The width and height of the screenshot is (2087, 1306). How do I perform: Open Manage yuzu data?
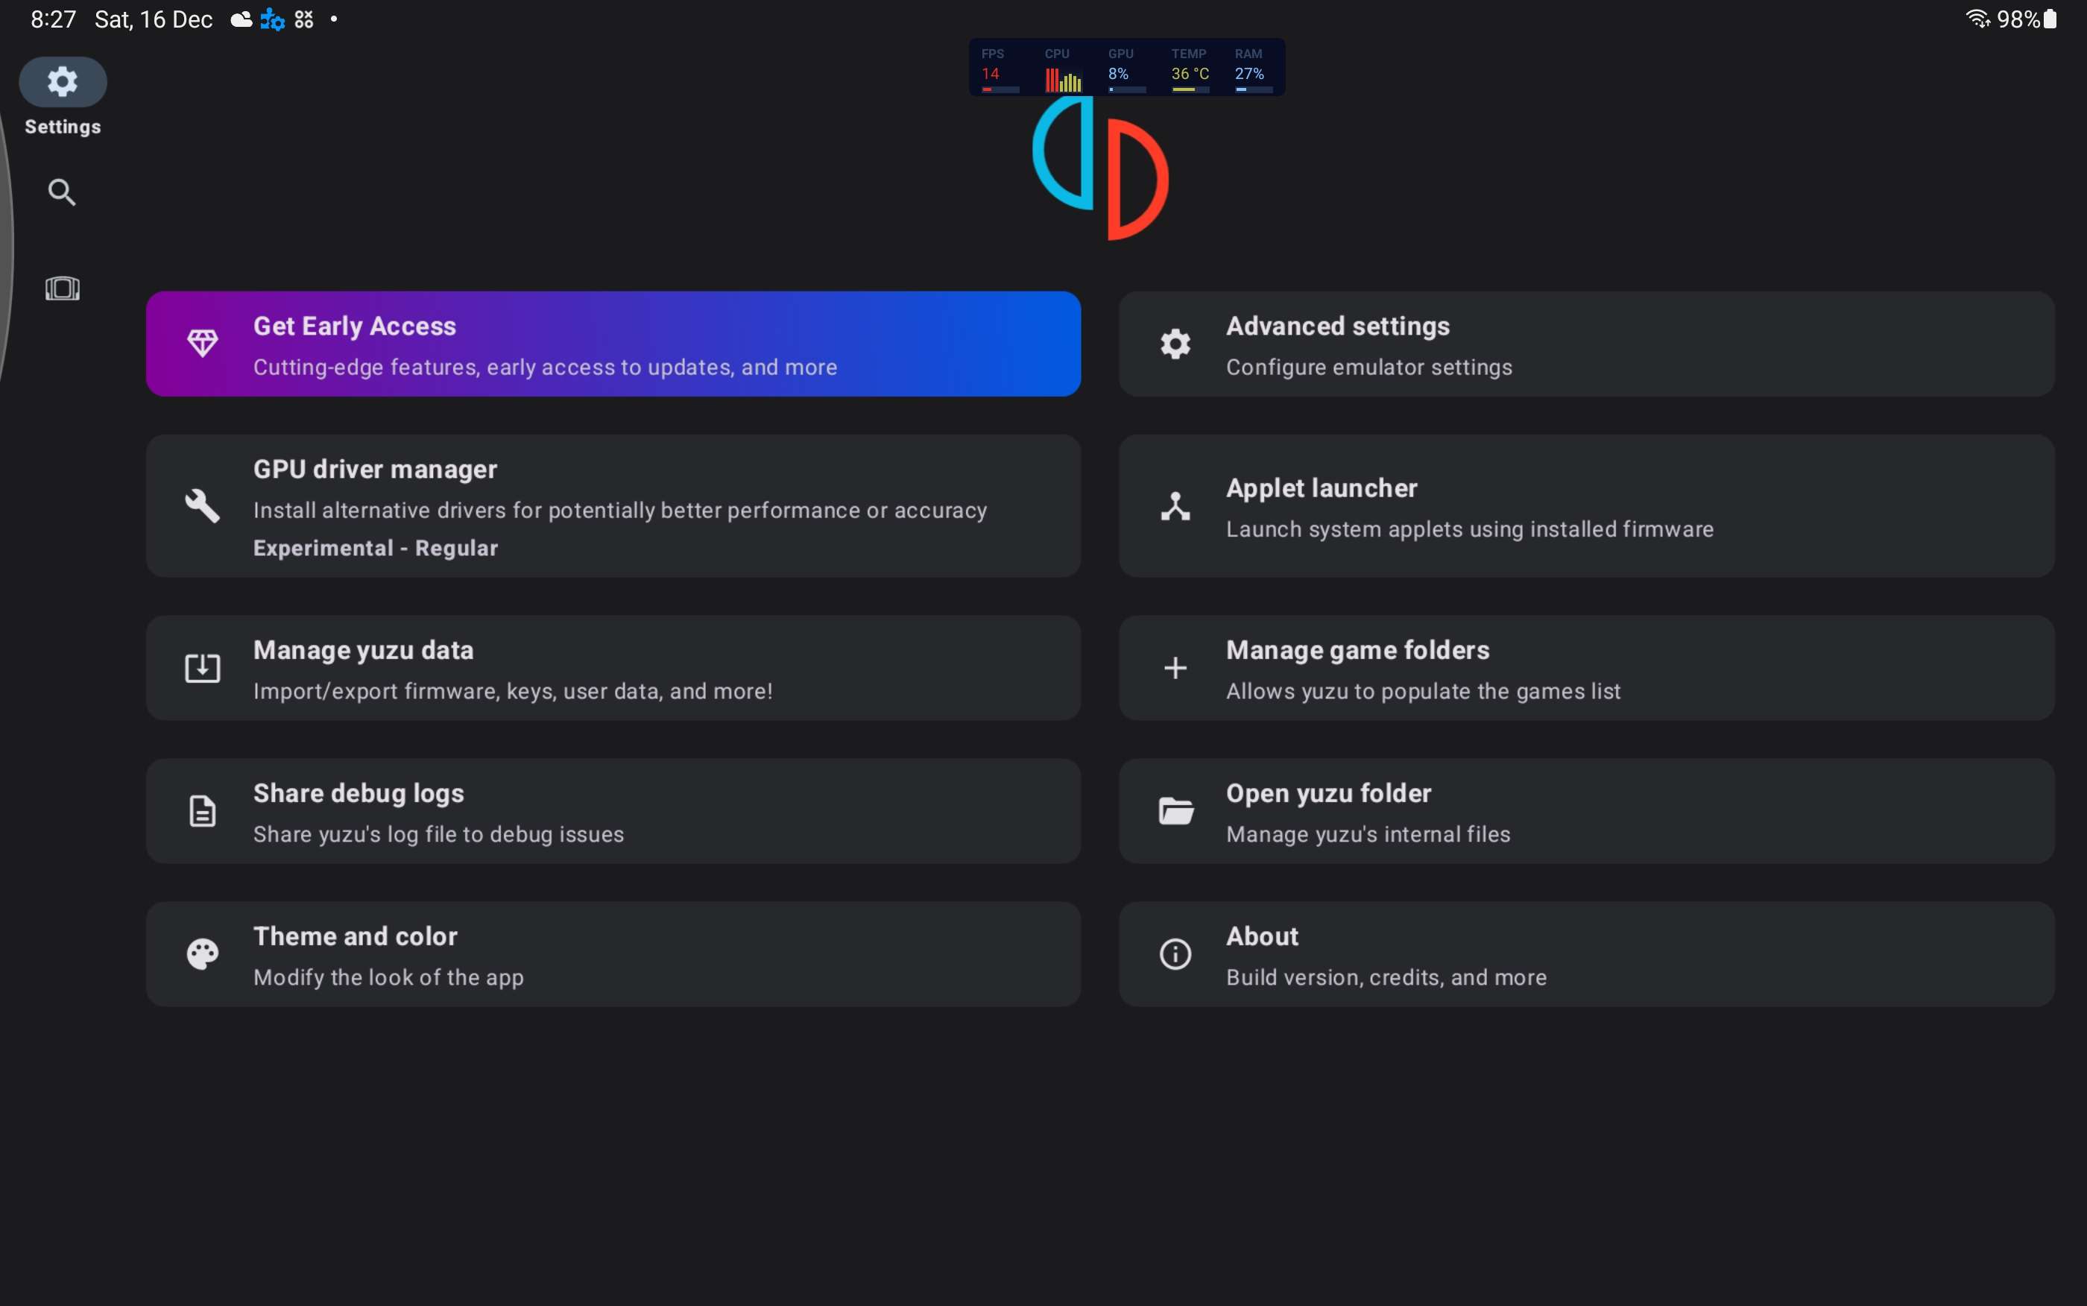tap(613, 668)
